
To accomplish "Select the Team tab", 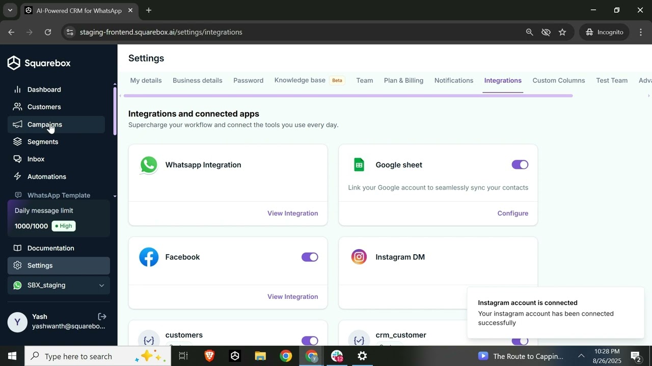I will pyautogui.click(x=365, y=80).
